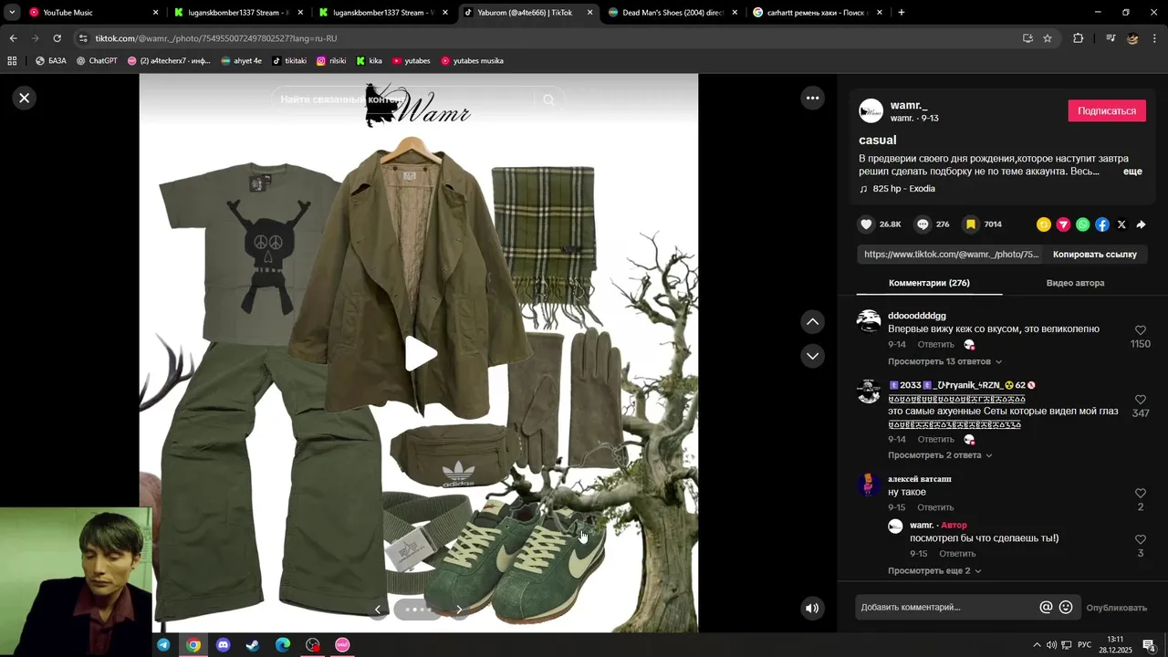Viewport: 1168px width, 657px height.
Task: Reply to алексей ватсапп's comment
Action: (935, 507)
